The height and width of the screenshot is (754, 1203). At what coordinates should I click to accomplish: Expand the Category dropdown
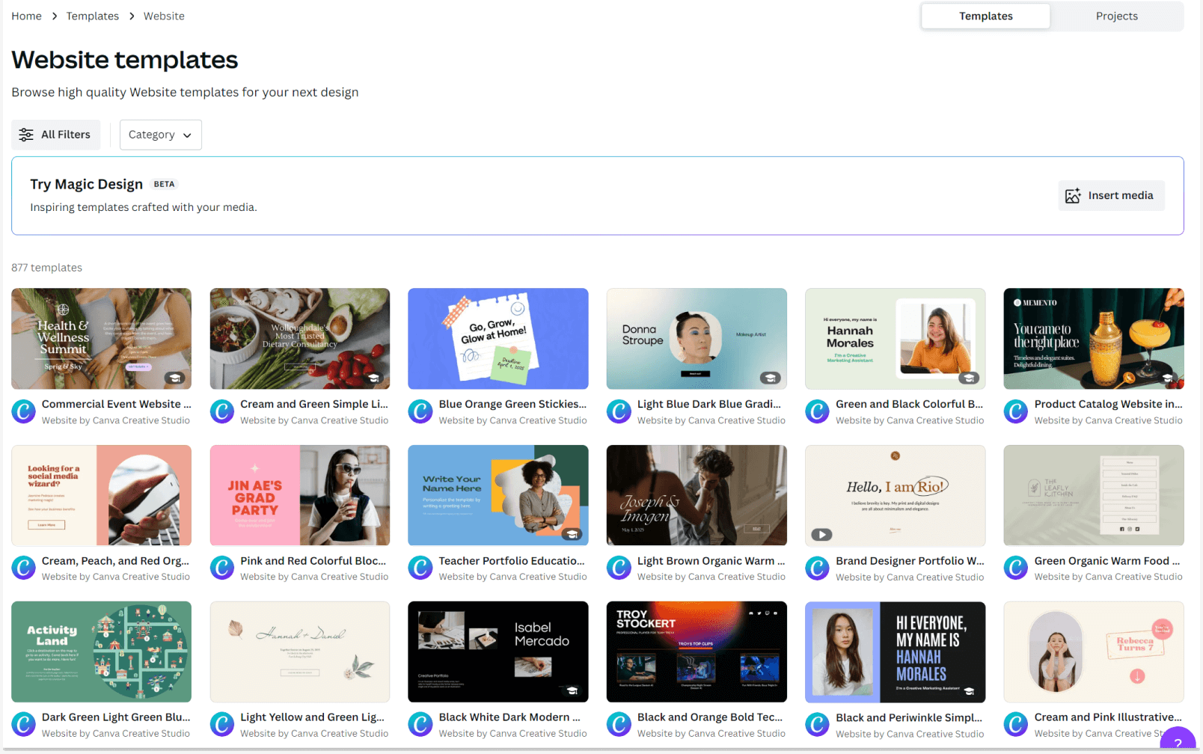pos(160,135)
